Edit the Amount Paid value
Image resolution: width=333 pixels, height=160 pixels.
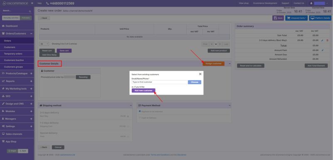[322, 50]
